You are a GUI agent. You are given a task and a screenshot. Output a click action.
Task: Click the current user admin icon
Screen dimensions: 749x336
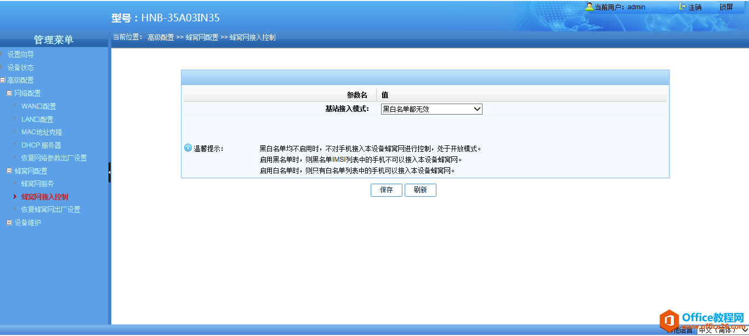589,7
